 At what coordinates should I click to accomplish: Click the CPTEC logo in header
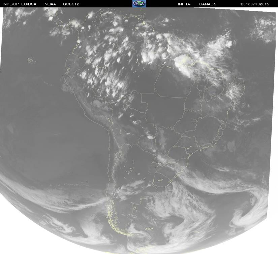[x=139, y=4]
